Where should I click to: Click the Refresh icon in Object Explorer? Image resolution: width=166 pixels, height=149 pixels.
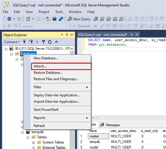(50, 42)
